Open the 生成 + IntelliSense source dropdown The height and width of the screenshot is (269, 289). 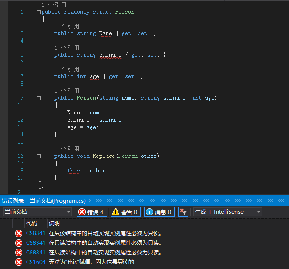[x=227, y=212]
